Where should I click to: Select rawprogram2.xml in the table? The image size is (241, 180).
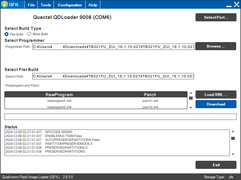click(x=59, y=107)
